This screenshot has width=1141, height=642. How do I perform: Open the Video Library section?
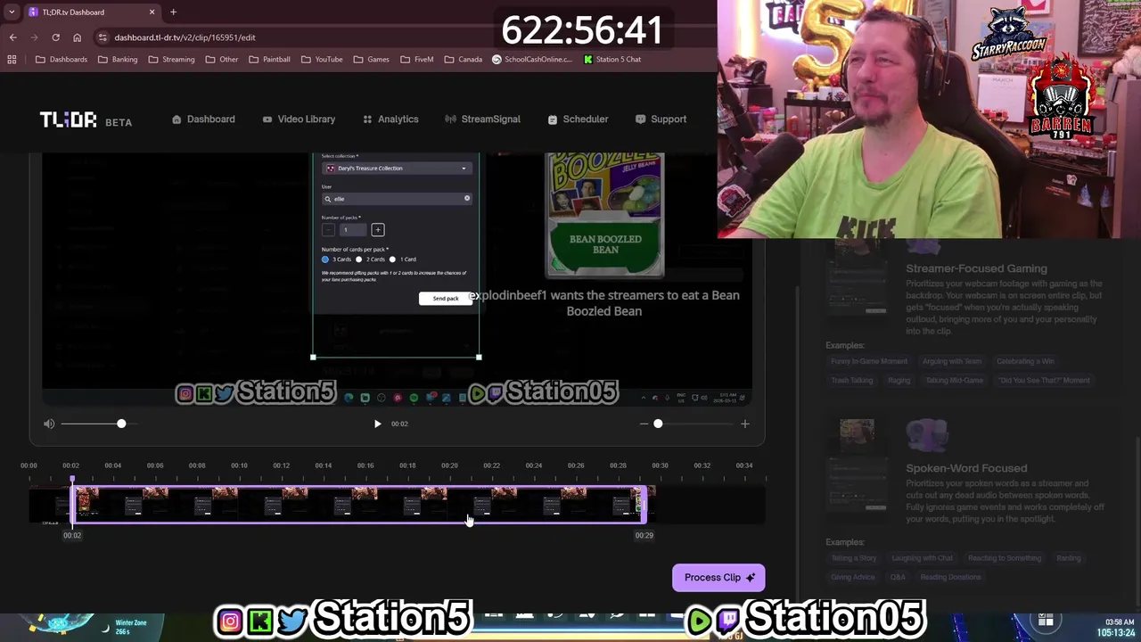[299, 119]
